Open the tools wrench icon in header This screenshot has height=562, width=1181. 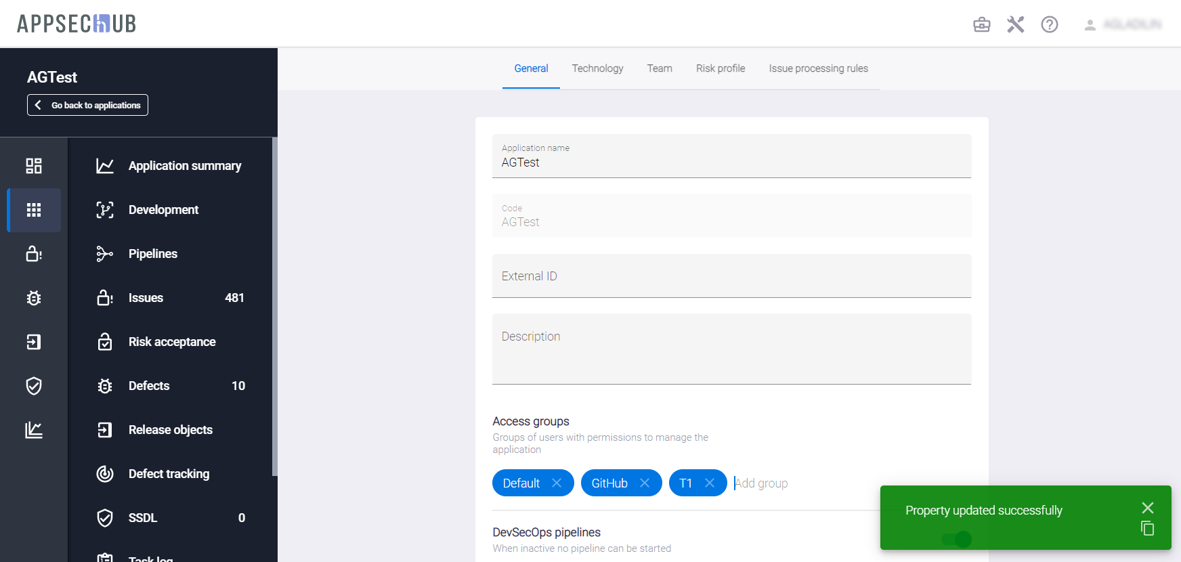(1015, 25)
